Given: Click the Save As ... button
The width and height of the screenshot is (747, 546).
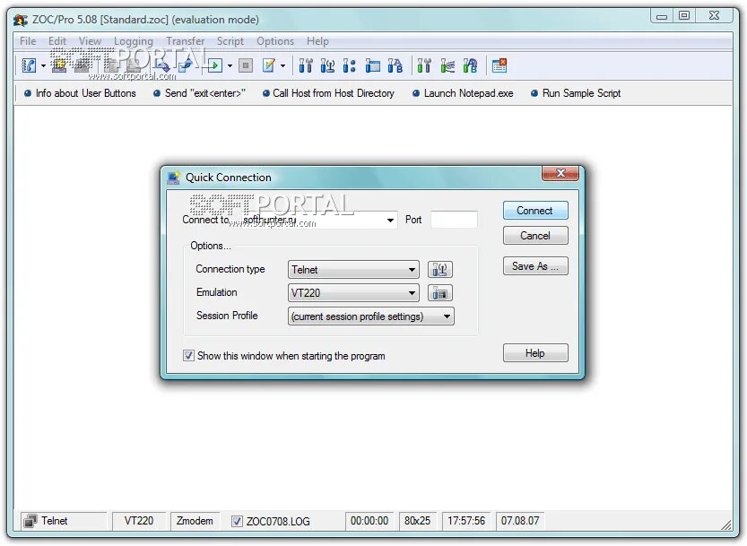Looking at the screenshot, I should [x=535, y=266].
